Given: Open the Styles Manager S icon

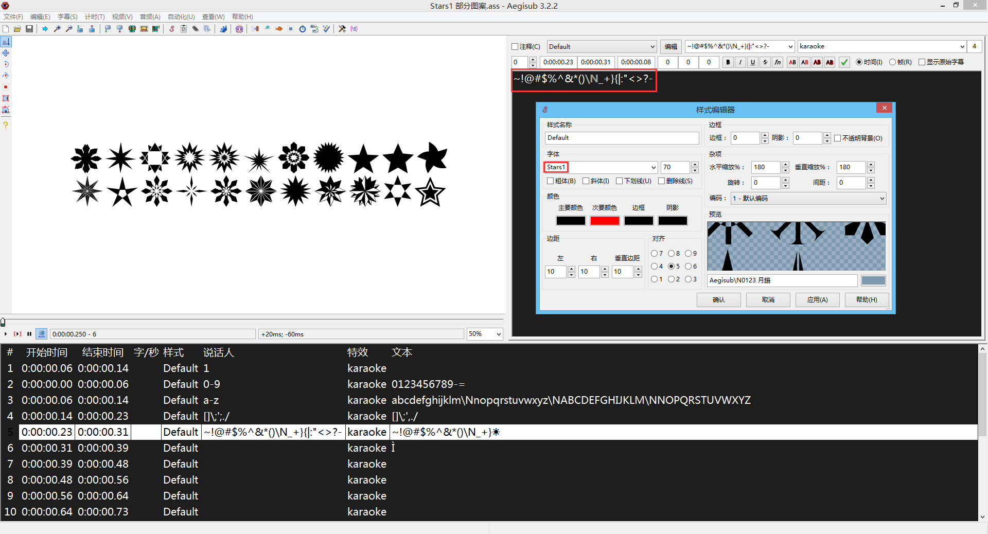Looking at the screenshot, I should 172,29.
